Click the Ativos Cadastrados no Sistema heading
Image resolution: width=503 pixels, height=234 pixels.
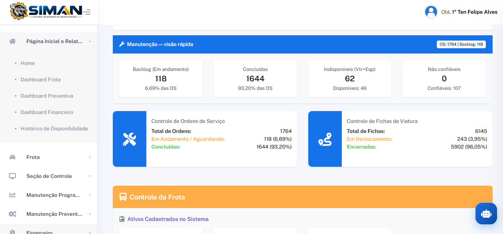pyautogui.click(x=168, y=219)
